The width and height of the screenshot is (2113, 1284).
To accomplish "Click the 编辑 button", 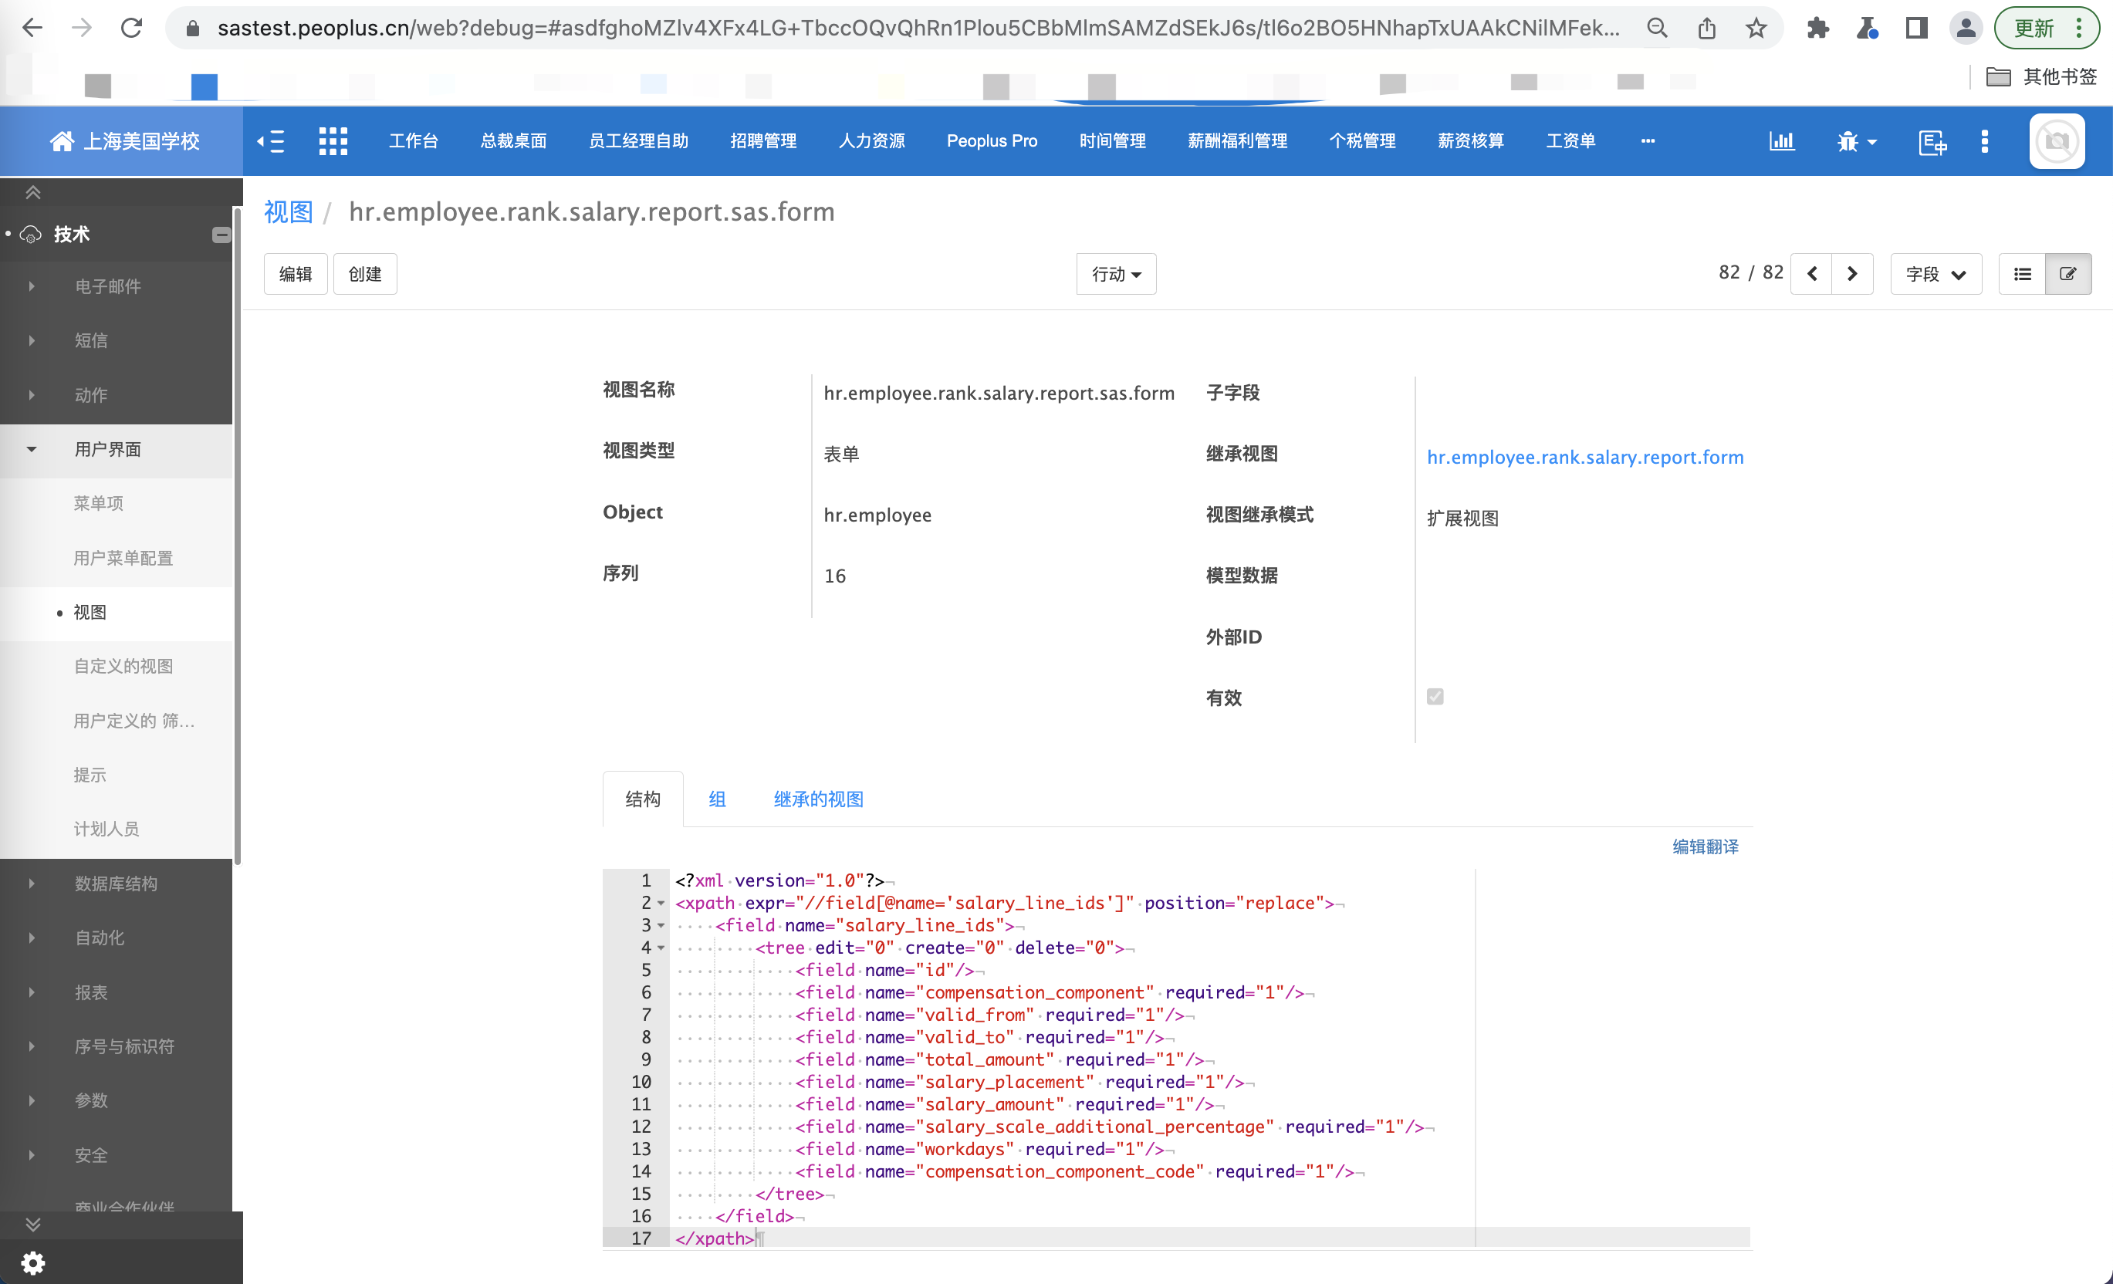I will 295,274.
